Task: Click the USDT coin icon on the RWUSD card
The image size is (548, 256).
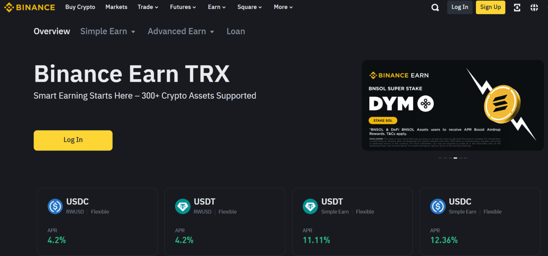Action: [x=183, y=206]
